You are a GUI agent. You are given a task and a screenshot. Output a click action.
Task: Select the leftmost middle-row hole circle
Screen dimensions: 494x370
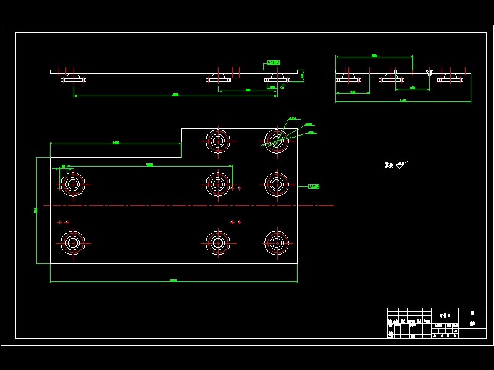click(73, 184)
